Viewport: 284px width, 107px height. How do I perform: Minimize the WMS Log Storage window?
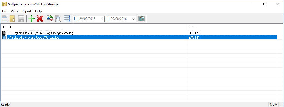tap(252, 4)
